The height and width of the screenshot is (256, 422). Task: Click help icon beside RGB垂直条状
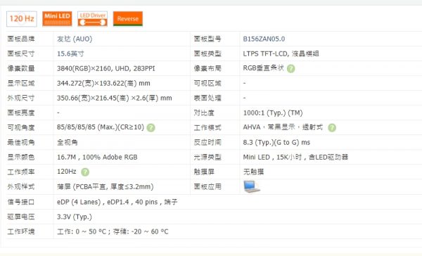[x=290, y=69]
